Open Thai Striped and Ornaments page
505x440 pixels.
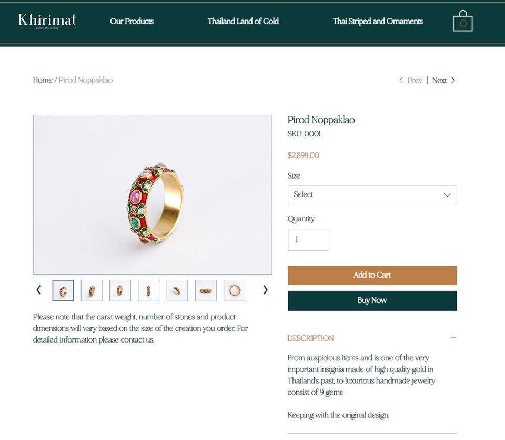378,21
